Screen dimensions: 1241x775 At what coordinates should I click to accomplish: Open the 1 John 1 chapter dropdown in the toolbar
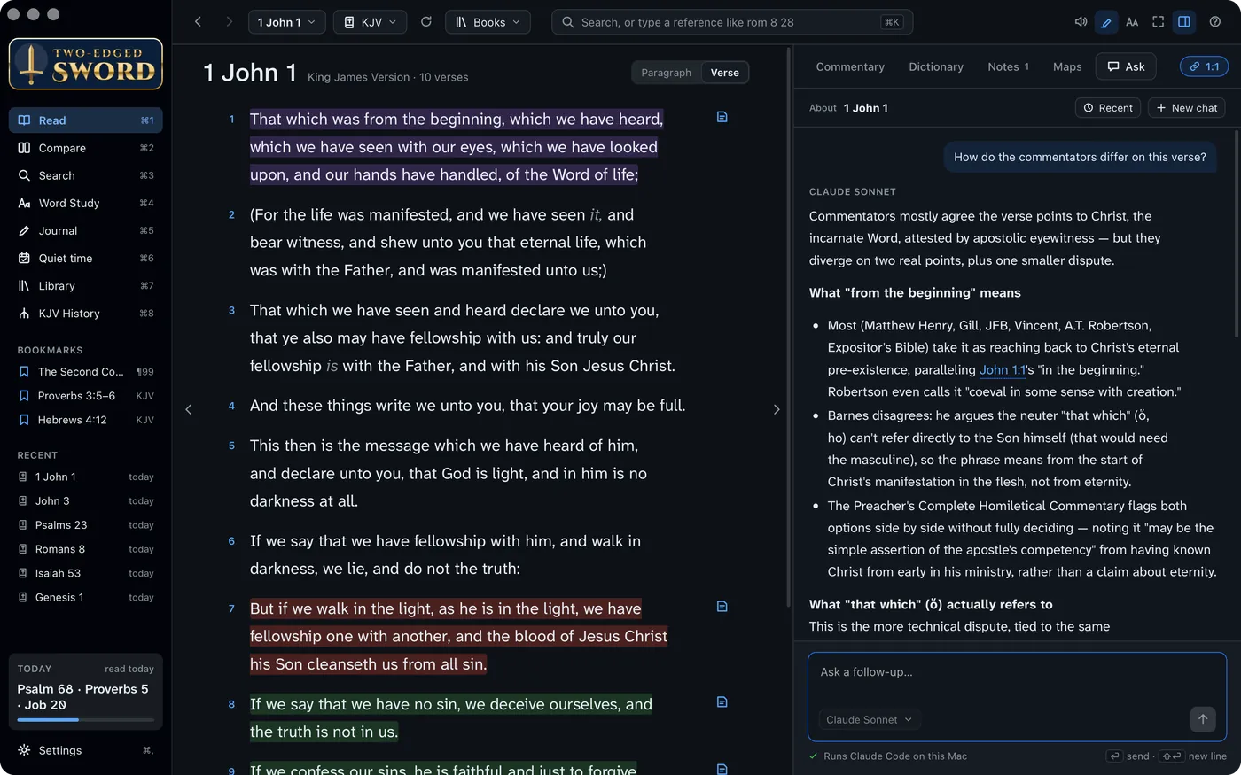pos(286,22)
